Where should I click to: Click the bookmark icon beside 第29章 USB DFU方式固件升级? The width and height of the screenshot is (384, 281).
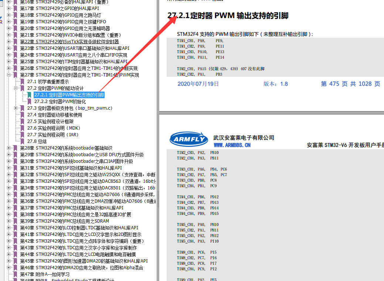tap(15, 155)
